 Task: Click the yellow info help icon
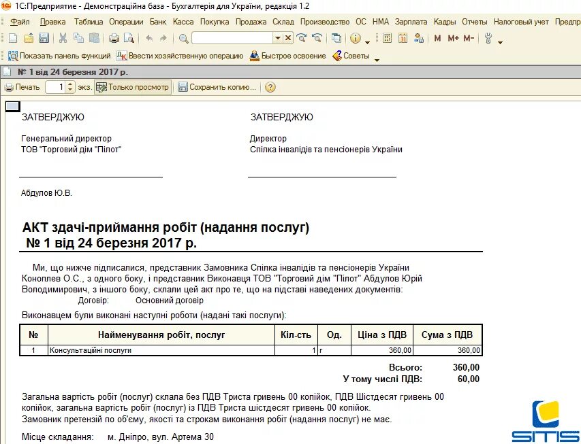pyautogui.click(x=356, y=38)
